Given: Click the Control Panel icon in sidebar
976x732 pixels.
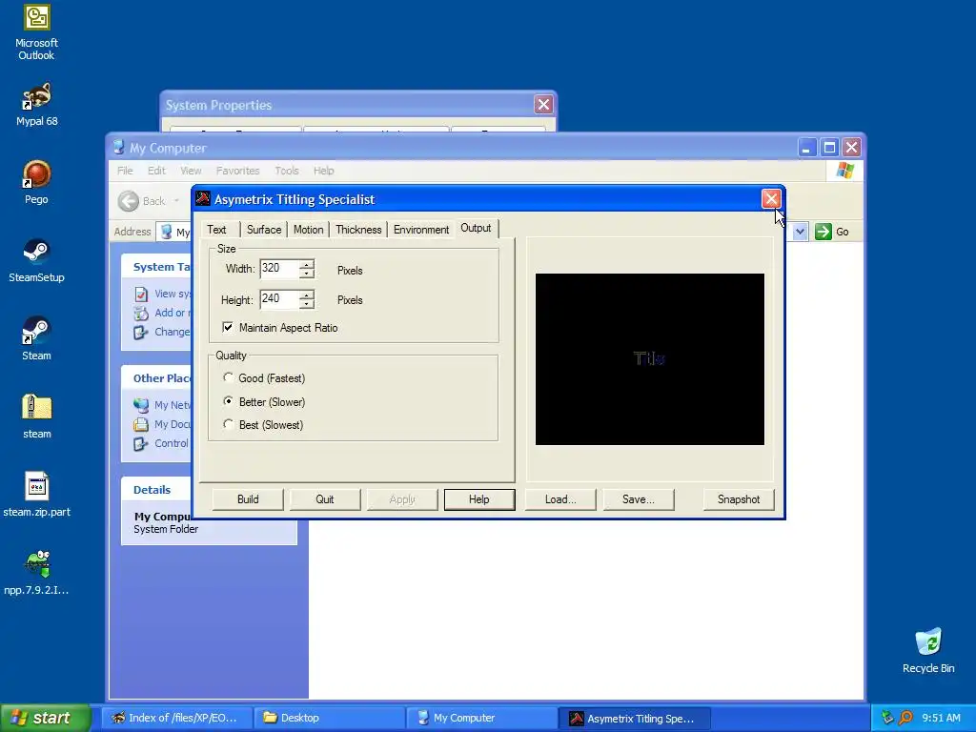Looking at the screenshot, I should 141,443.
